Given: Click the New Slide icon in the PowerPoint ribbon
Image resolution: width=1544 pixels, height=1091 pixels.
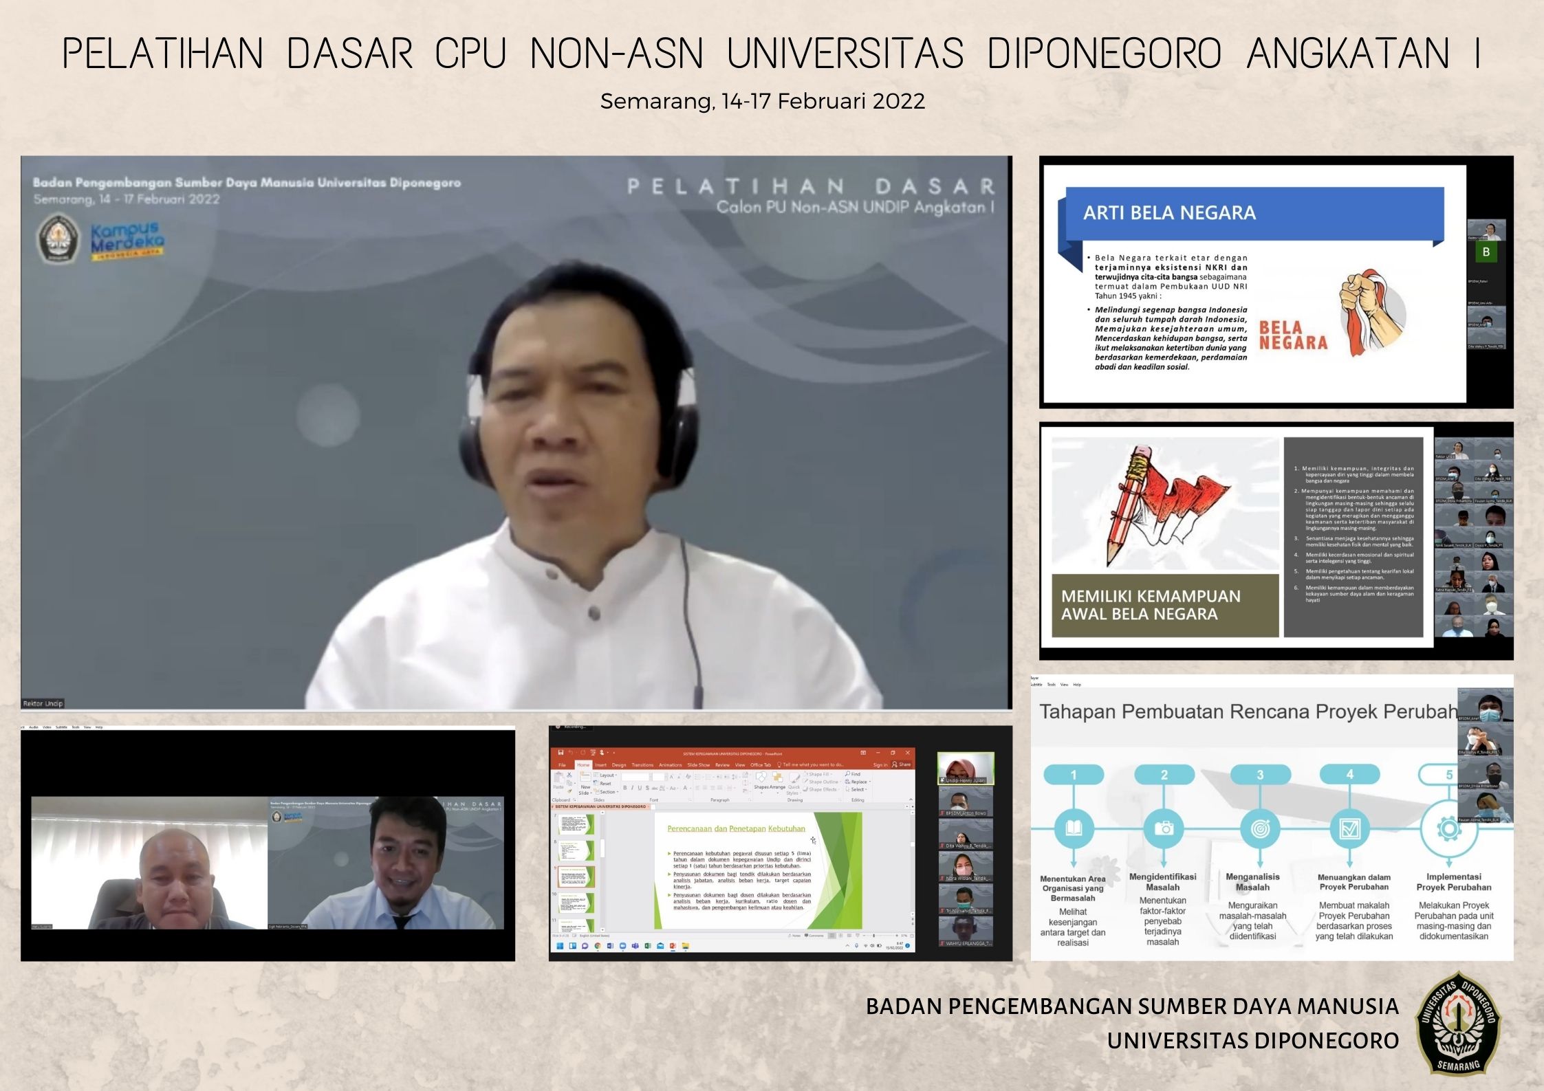Looking at the screenshot, I should (x=585, y=776).
